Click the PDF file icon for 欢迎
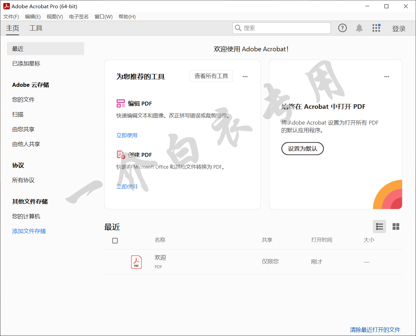Screen dimensions: 416x336 click(x=136, y=262)
